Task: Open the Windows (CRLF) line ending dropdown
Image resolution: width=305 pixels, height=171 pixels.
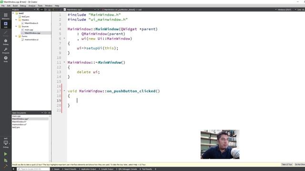Action: tap(284, 9)
